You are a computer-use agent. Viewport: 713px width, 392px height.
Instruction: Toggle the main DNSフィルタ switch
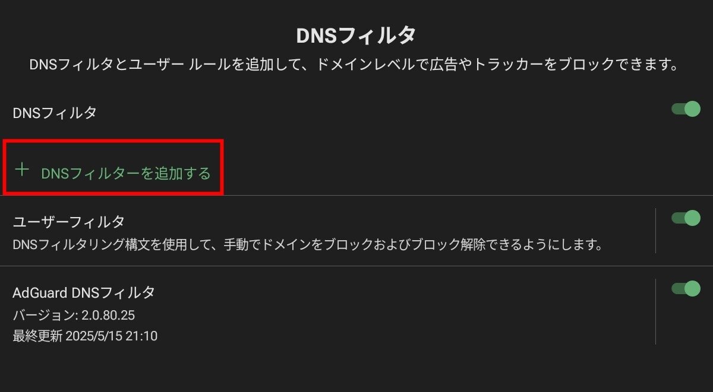pyautogui.click(x=686, y=109)
